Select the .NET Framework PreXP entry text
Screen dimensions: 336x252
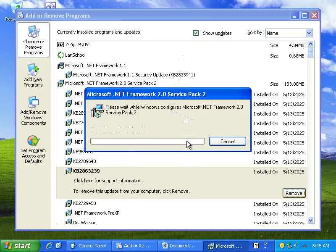tap(97, 213)
